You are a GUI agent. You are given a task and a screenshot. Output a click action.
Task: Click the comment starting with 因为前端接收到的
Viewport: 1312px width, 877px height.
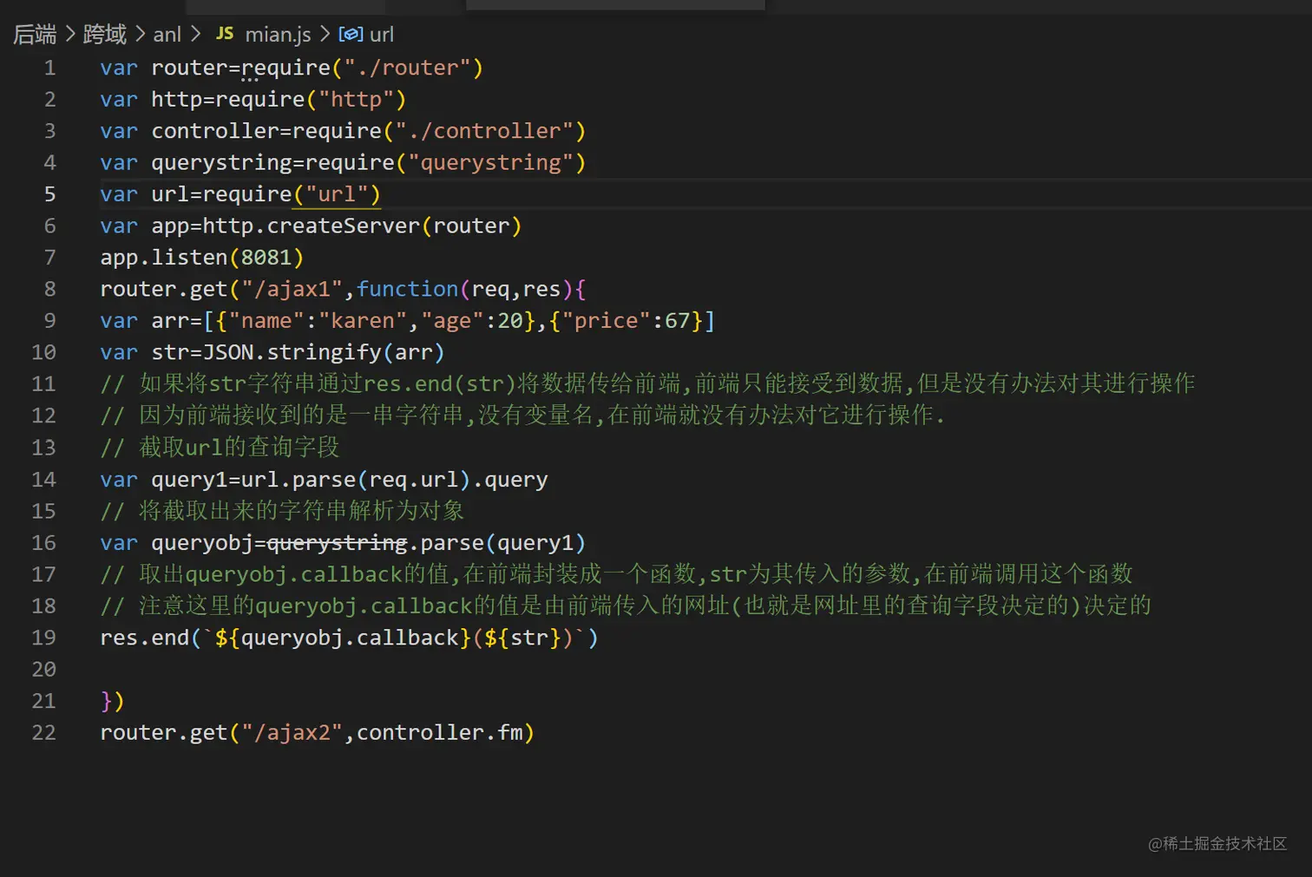pos(522,416)
